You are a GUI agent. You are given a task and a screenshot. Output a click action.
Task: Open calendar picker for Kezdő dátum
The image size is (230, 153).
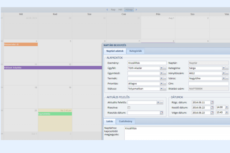tap(212, 107)
